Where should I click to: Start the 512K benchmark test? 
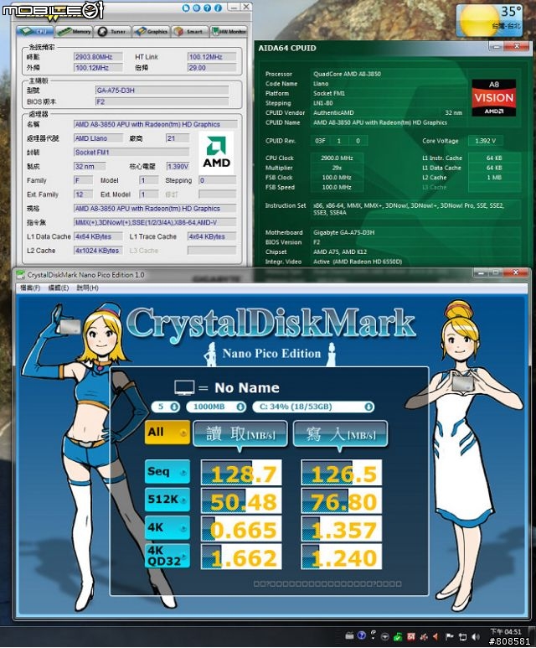(x=167, y=500)
